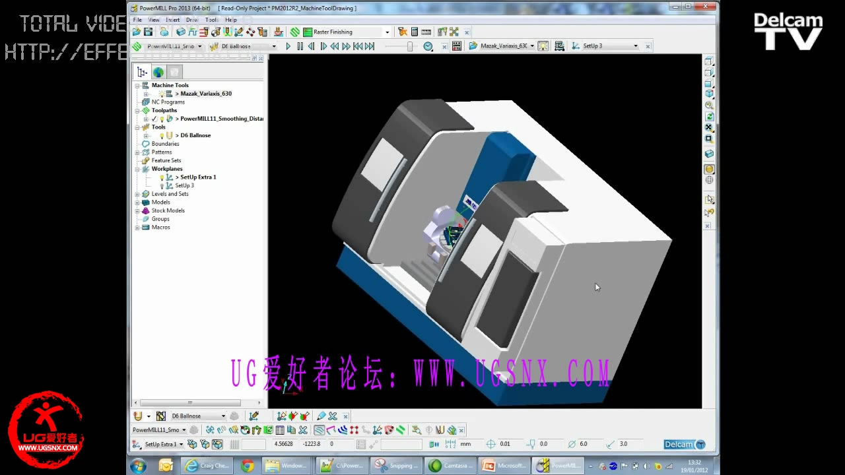Viewport: 845px width, 475px height.
Task: Select Boundaries in explorer tree
Action: [x=165, y=144]
